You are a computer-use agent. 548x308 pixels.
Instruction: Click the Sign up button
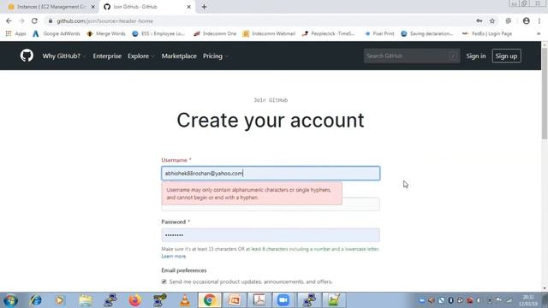506,56
